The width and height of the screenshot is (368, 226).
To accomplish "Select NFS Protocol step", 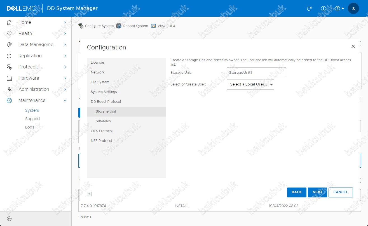I will [x=126, y=141].
